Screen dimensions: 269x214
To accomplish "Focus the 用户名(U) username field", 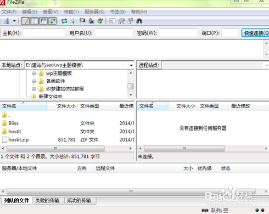I will pos(114,33).
